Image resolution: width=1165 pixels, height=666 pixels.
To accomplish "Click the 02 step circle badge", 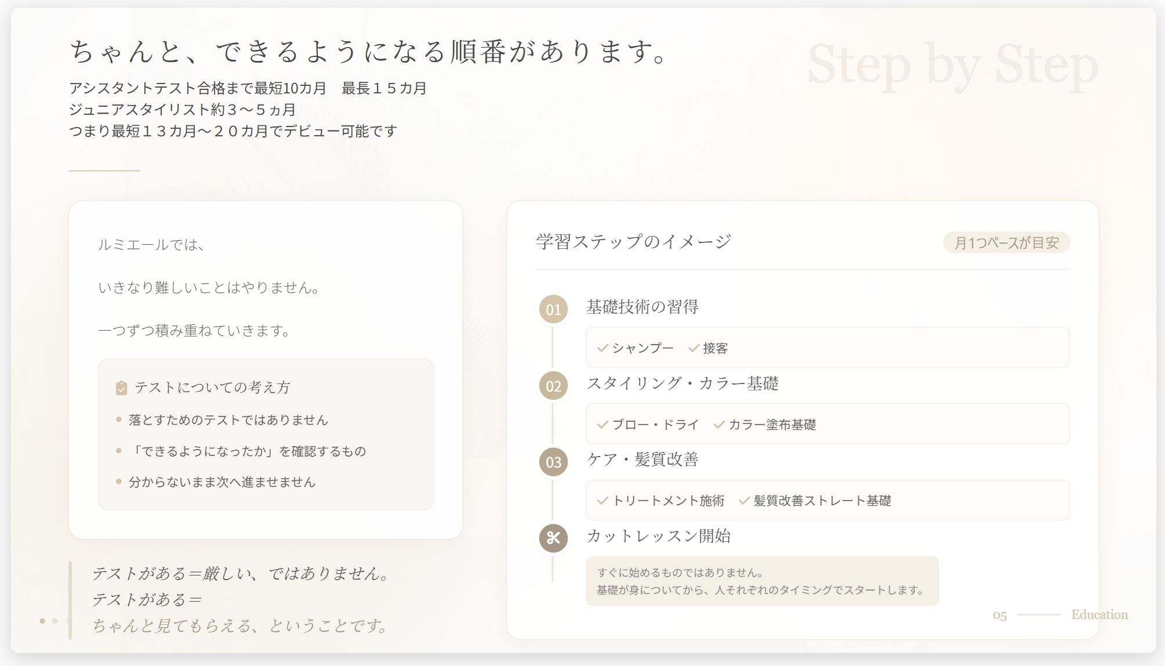I will pos(553,386).
